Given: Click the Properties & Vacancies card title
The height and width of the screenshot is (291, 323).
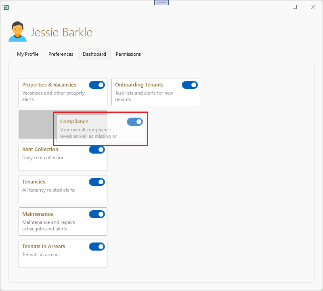Looking at the screenshot, I should 49,85.
